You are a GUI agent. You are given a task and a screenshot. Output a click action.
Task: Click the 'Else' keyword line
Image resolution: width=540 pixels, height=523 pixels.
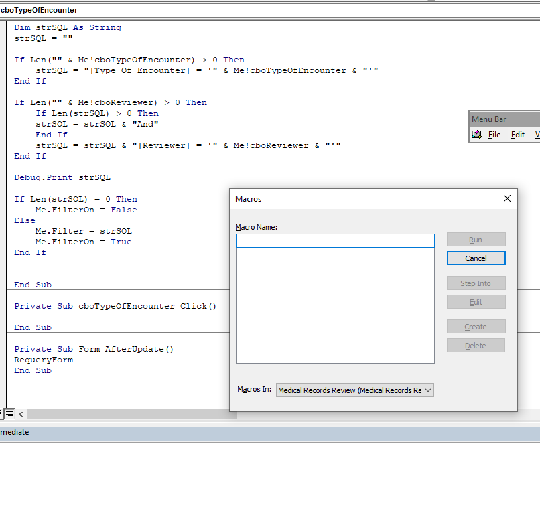coord(24,220)
